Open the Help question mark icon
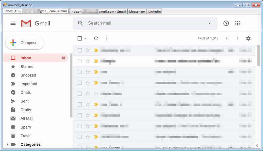Image resolution: width=263 pixels, height=151 pixels. [226, 23]
